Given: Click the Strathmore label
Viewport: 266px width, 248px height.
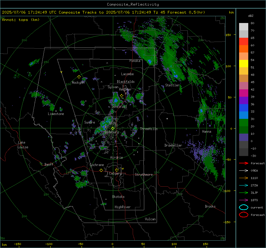Looking at the screenshot, I should 144,175.
